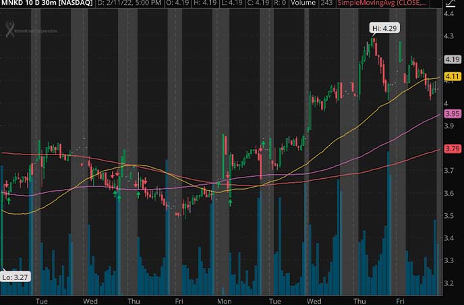Click the open price value O: 4.19
Viewport: 464px width, 305px height.
tap(178, 3)
